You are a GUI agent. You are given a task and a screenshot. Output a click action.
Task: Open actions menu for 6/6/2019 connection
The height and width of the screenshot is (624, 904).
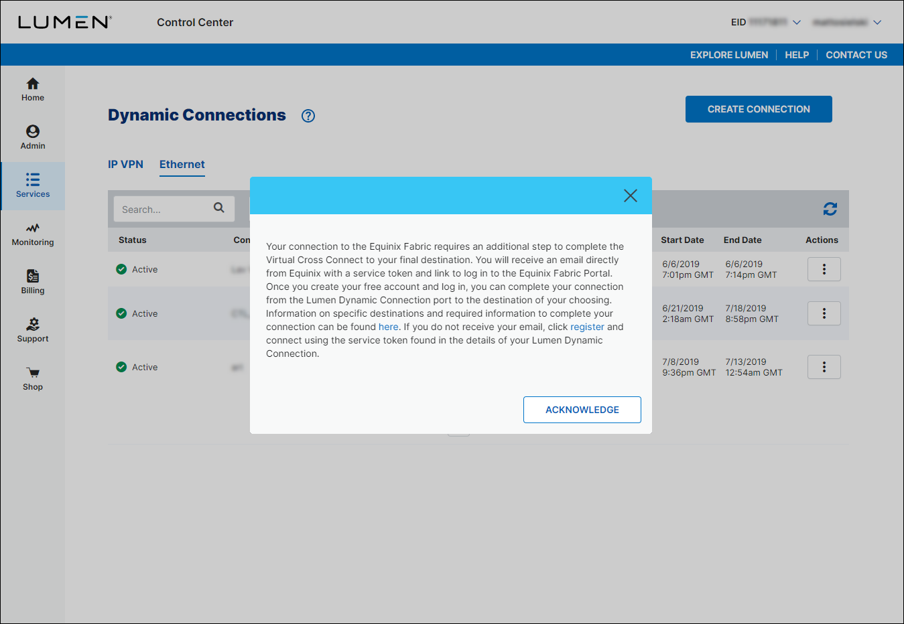[x=824, y=269]
